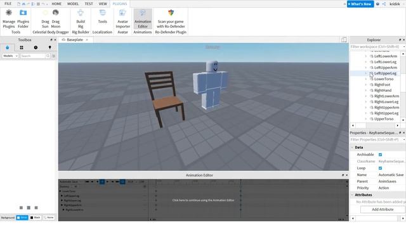The width and height of the screenshot is (406, 228).
Task: Select None toolbox background
Action: [x=49, y=218]
